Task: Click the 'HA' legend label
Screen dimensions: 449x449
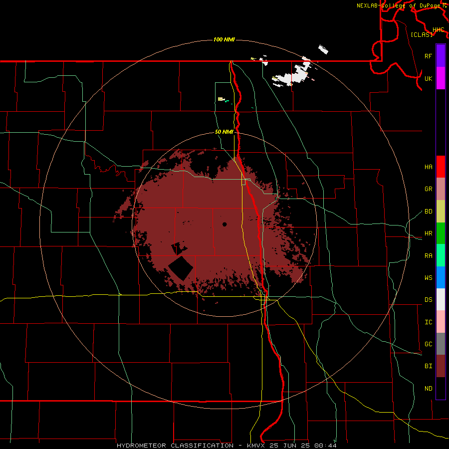Action: (429, 167)
